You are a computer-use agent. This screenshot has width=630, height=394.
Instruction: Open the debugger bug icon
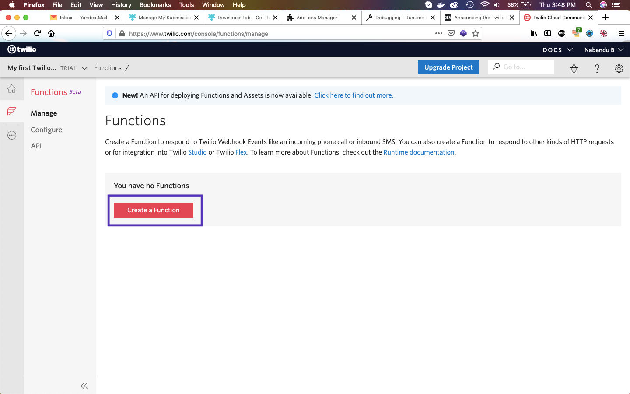(574, 68)
